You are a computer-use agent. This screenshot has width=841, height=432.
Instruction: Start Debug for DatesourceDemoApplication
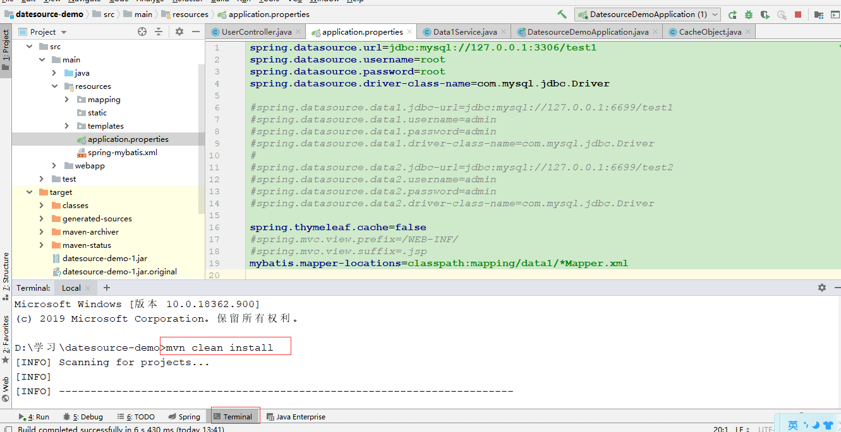coord(749,14)
